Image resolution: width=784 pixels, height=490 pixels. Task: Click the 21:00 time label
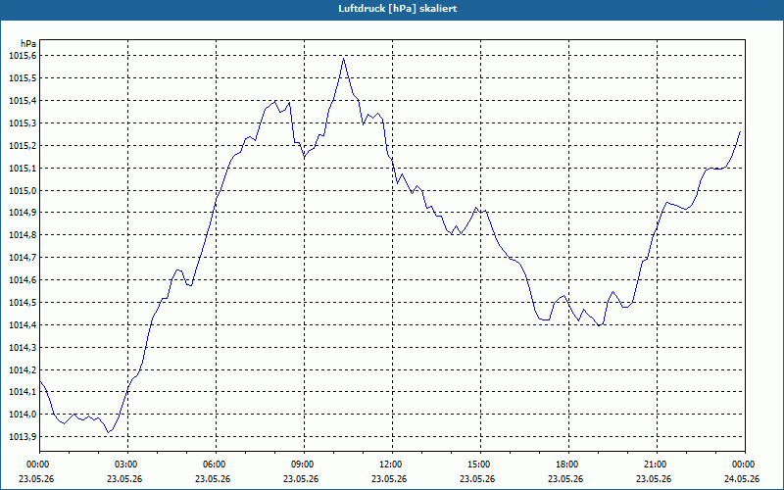click(657, 465)
